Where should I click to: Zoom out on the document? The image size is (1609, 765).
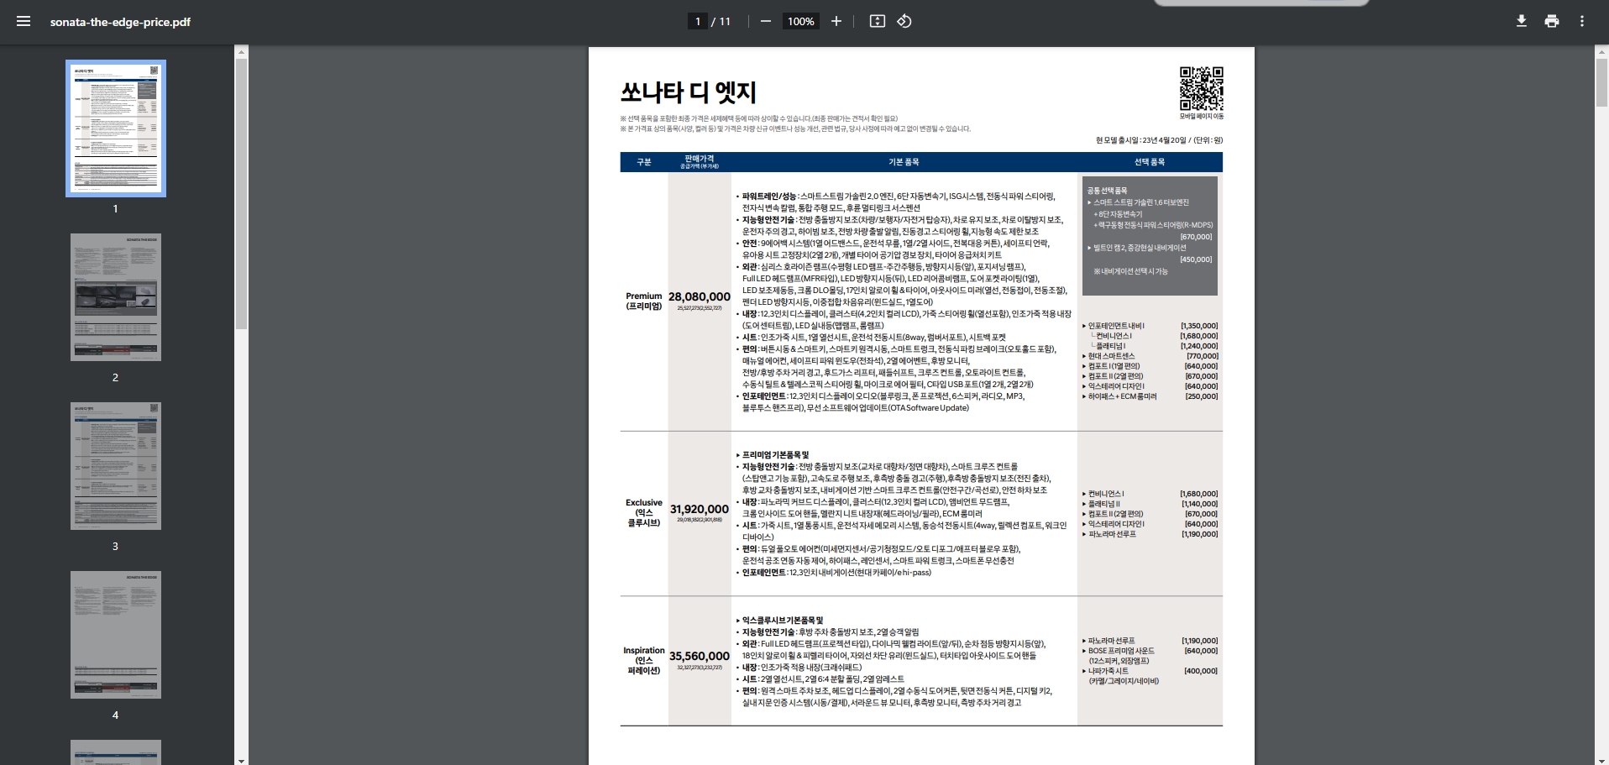(764, 21)
